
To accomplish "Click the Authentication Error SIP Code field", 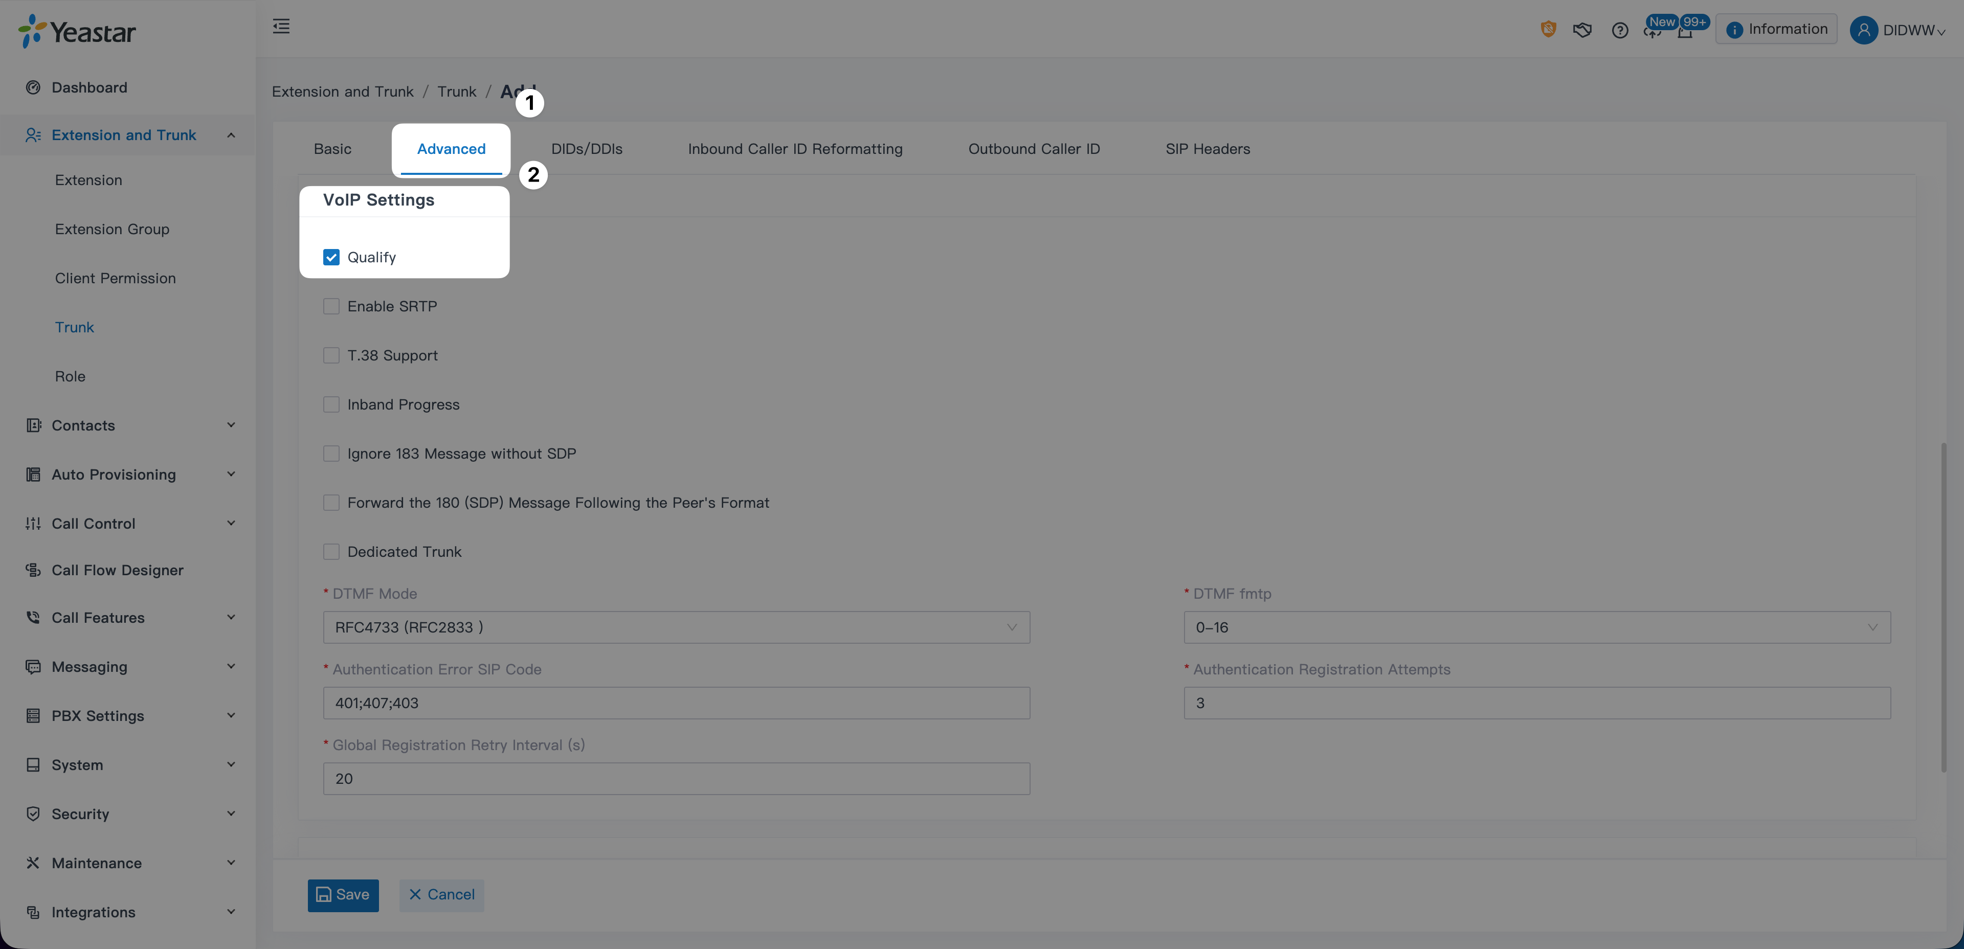I will coord(676,703).
